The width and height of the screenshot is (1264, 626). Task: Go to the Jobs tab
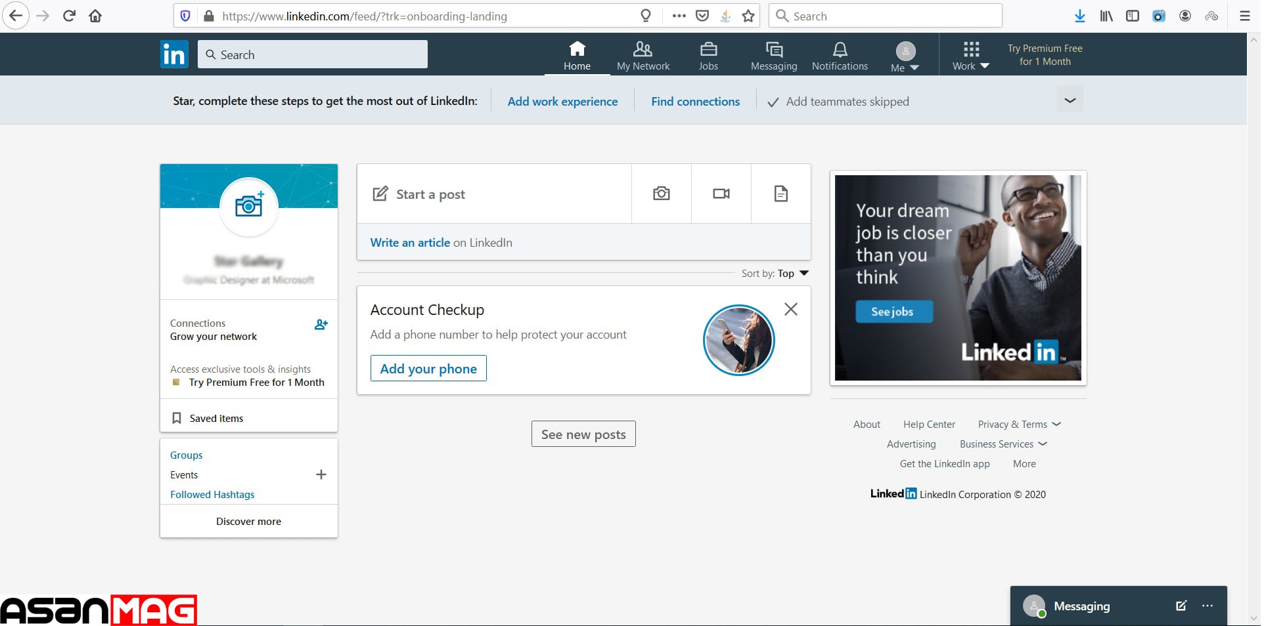click(708, 56)
